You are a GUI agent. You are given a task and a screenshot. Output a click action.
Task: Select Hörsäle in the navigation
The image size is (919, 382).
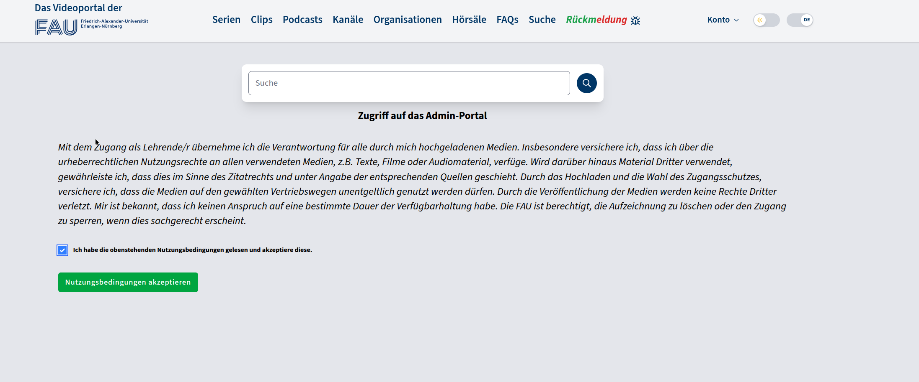click(x=469, y=20)
